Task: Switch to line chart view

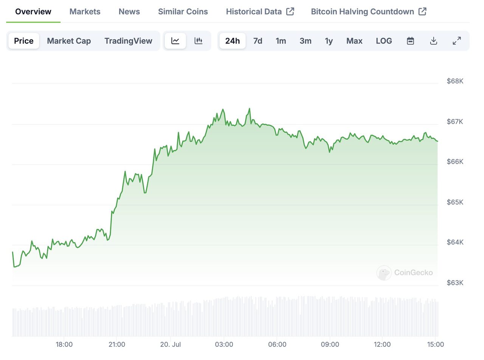Action: pos(175,41)
